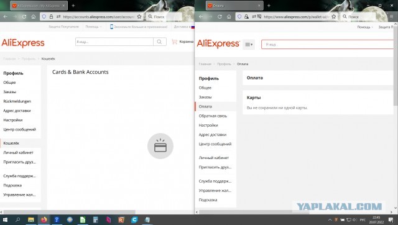Viewport: 398px width, 225px height.
Task: Click Личный кабинет in left sidebar
Action: [18, 152]
